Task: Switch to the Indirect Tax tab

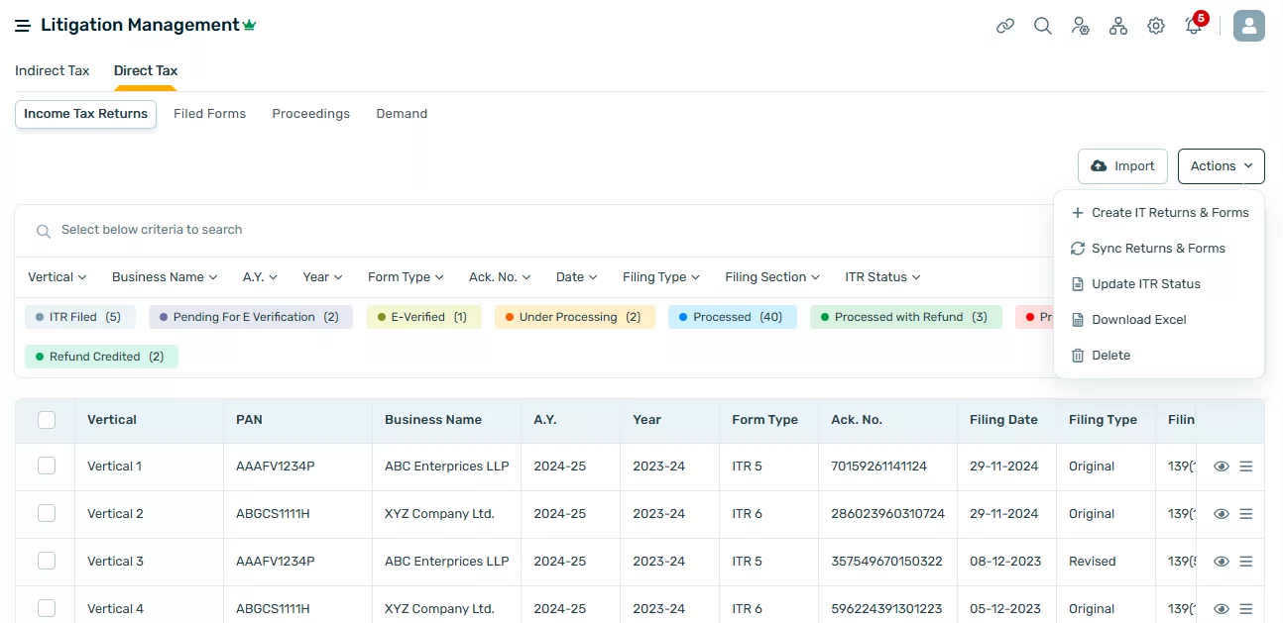Action: click(53, 70)
